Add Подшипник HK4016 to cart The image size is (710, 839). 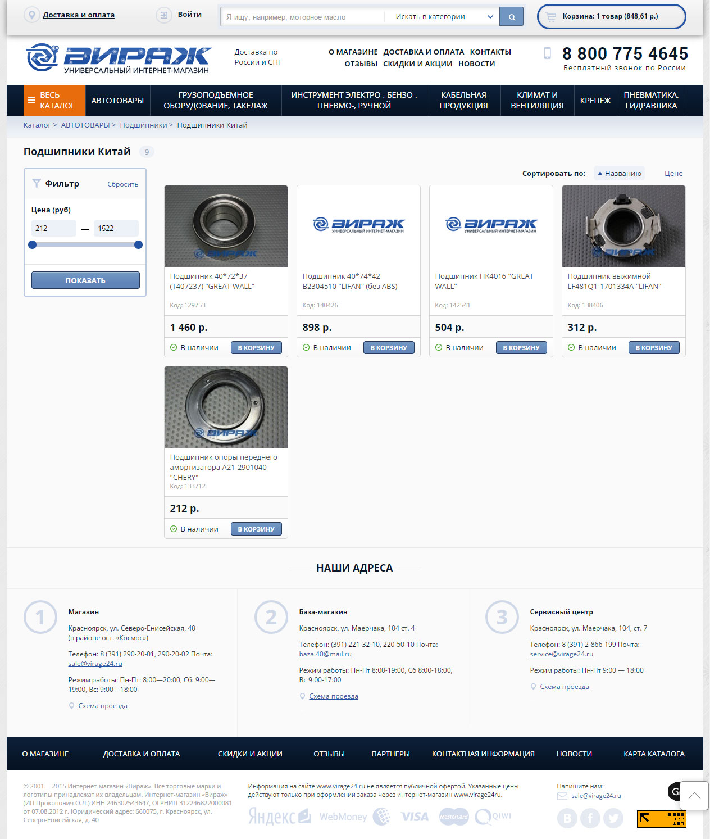(x=521, y=348)
